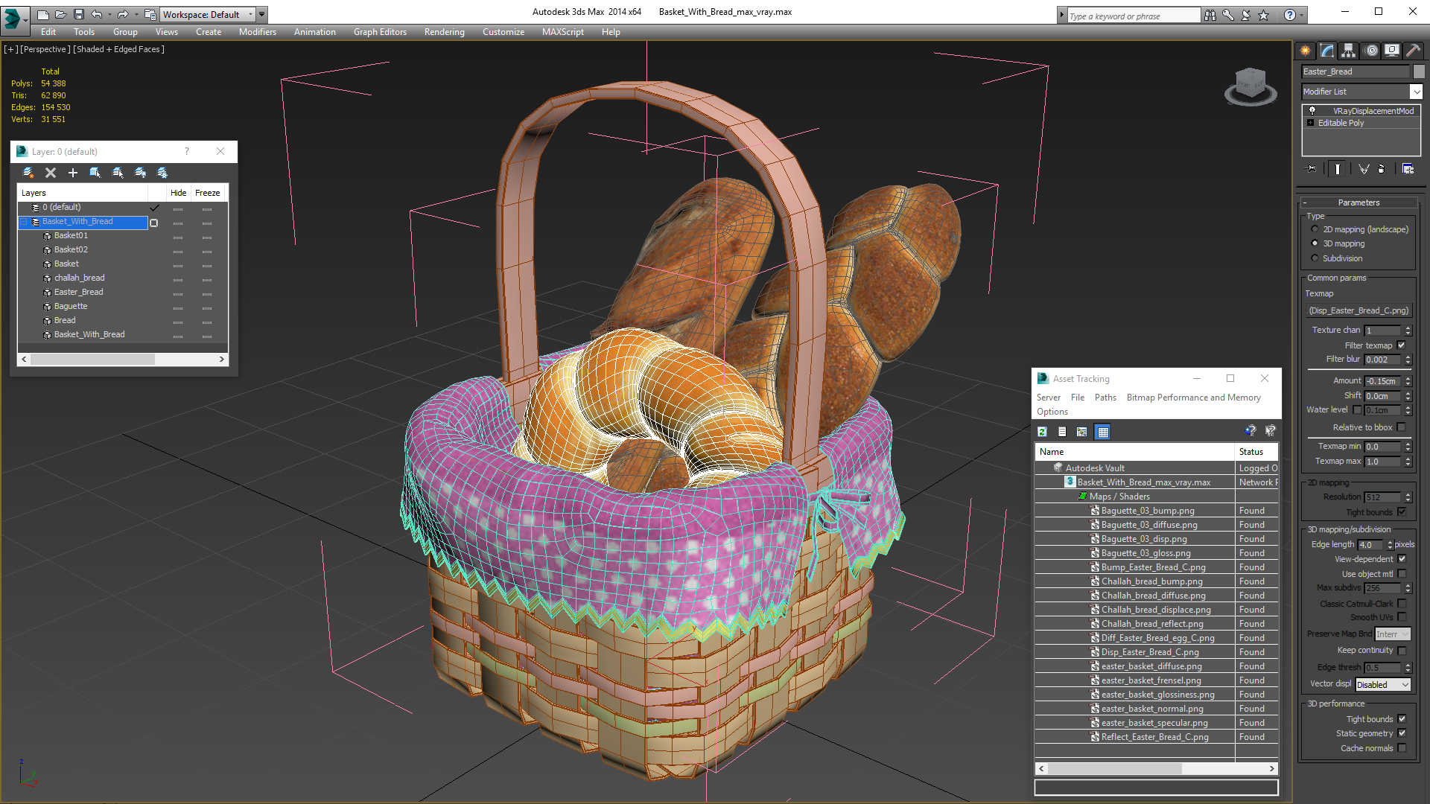The height and width of the screenshot is (804, 1430).
Task: Click the Disp_Easter_Bread_C.png texmap button
Action: pyautogui.click(x=1359, y=310)
